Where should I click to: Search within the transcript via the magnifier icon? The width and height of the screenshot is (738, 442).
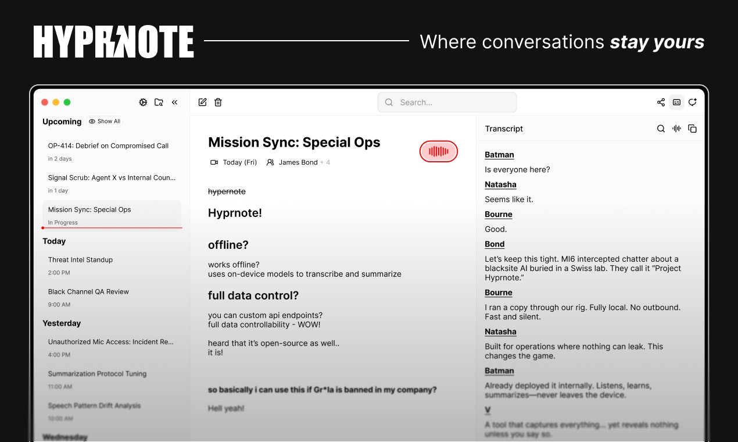tap(661, 129)
